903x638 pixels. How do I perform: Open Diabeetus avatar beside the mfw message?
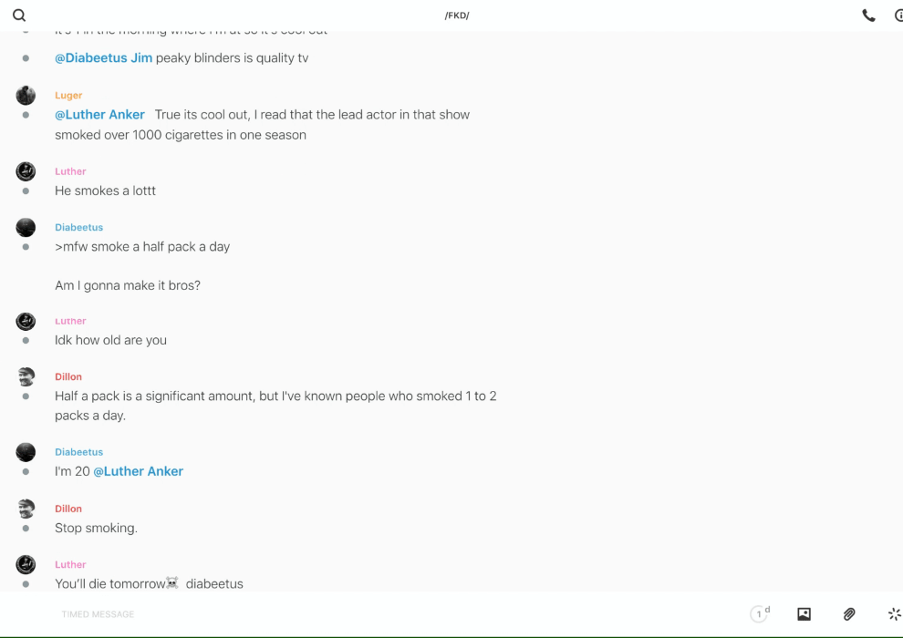26,227
